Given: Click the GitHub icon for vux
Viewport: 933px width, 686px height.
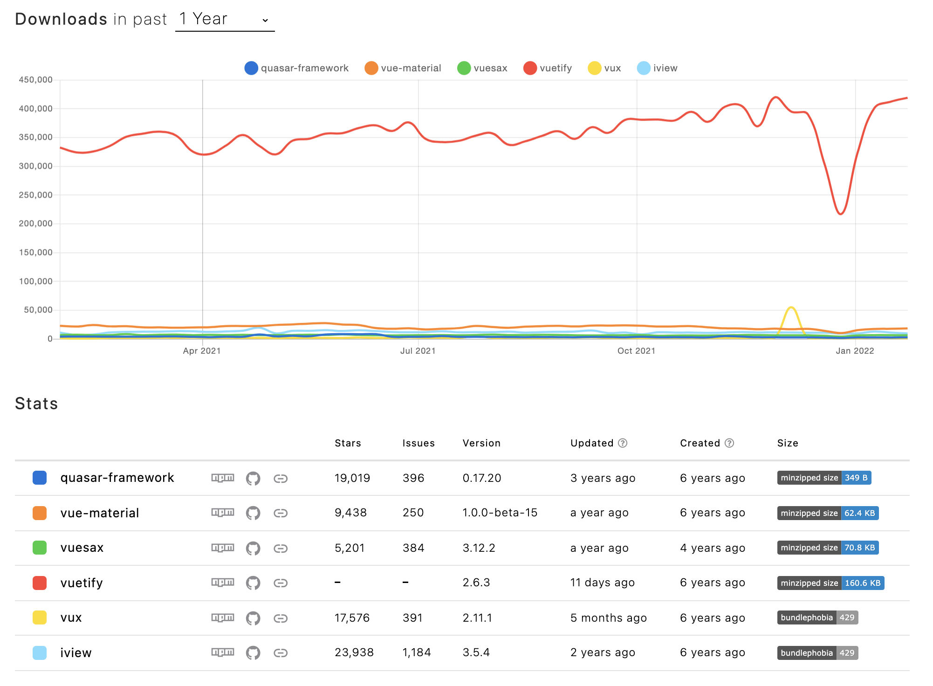Looking at the screenshot, I should [253, 618].
